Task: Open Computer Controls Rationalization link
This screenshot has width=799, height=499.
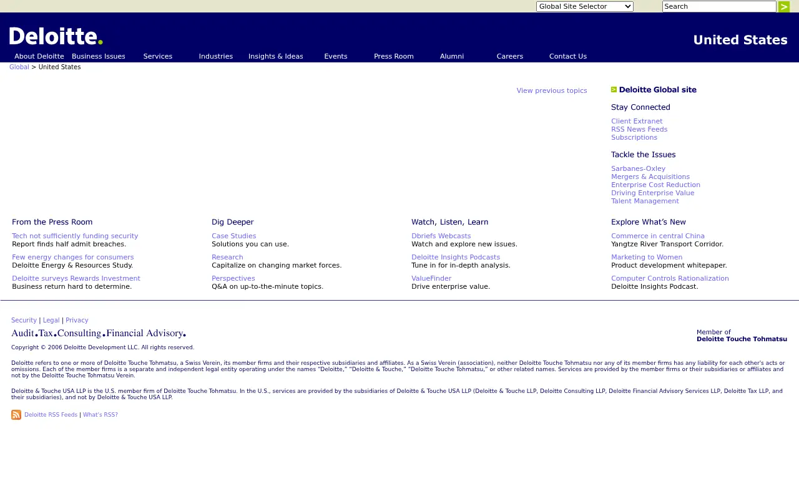Action: [x=670, y=279]
